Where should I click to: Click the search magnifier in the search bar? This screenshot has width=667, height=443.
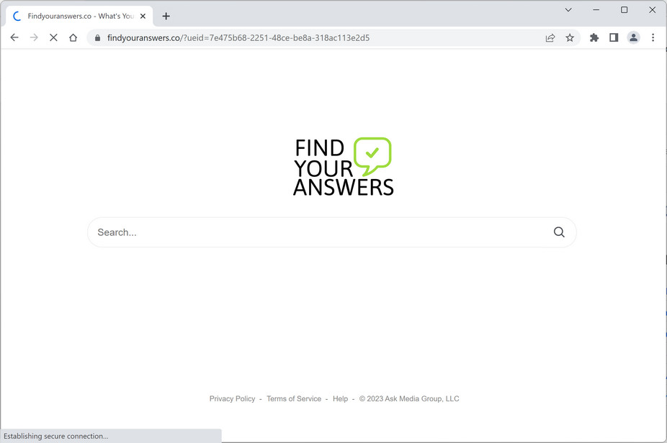(559, 232)
